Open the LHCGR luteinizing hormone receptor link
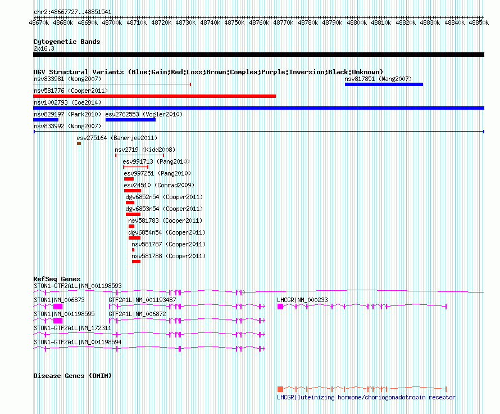Screen dimensions: 500x414 [x=366, y=397]
